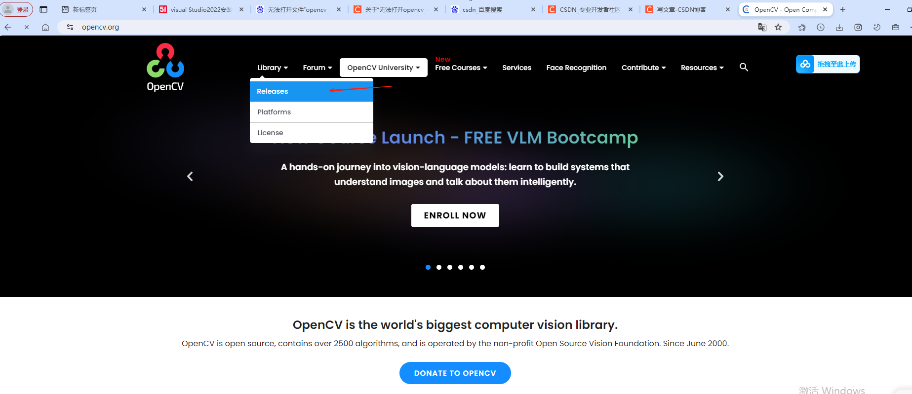The image size is (912, 394).
Task: Stop page loading with the X button
Action: coord(27,27)
